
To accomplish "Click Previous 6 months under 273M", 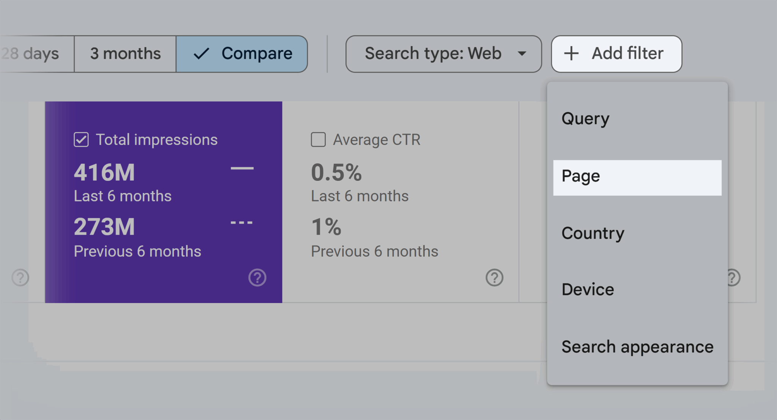I will tap(137, 251).
